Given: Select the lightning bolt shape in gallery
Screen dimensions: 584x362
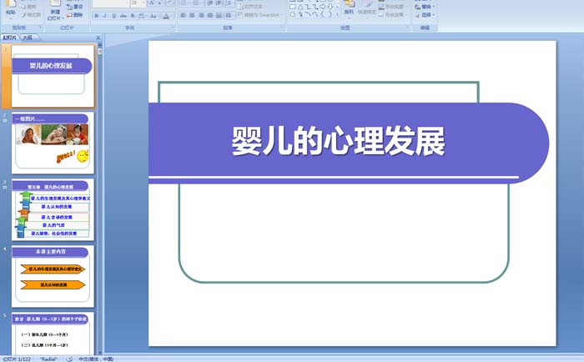Looking at the screenshot, I should click(301, 14).
